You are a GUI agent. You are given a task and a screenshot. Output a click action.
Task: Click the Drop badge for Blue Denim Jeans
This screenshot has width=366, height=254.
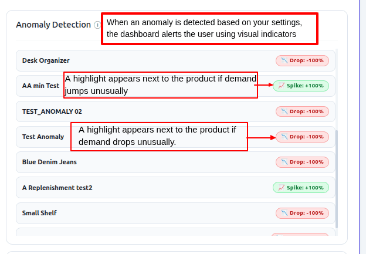[302, 162]
